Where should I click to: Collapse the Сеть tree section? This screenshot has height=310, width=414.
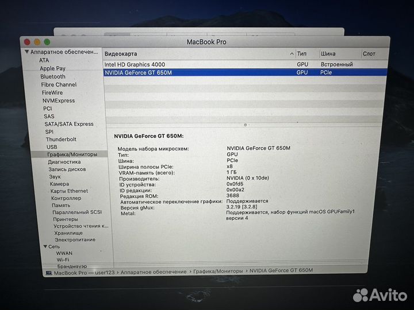45,246
